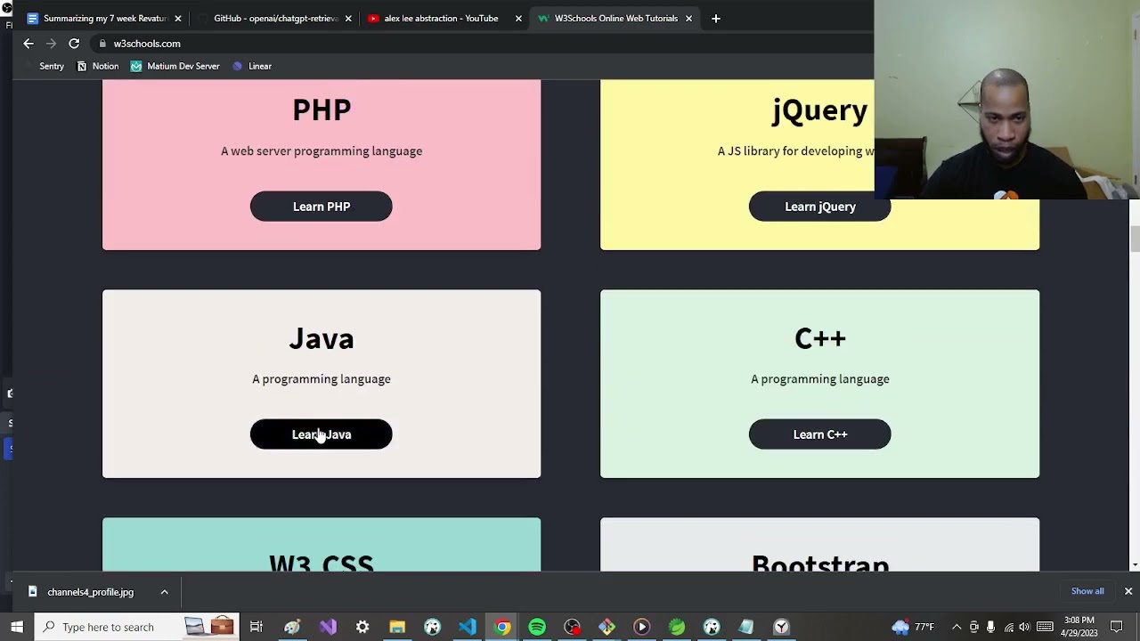Open the Matium Dev Server bookmark

click(175, 66)
